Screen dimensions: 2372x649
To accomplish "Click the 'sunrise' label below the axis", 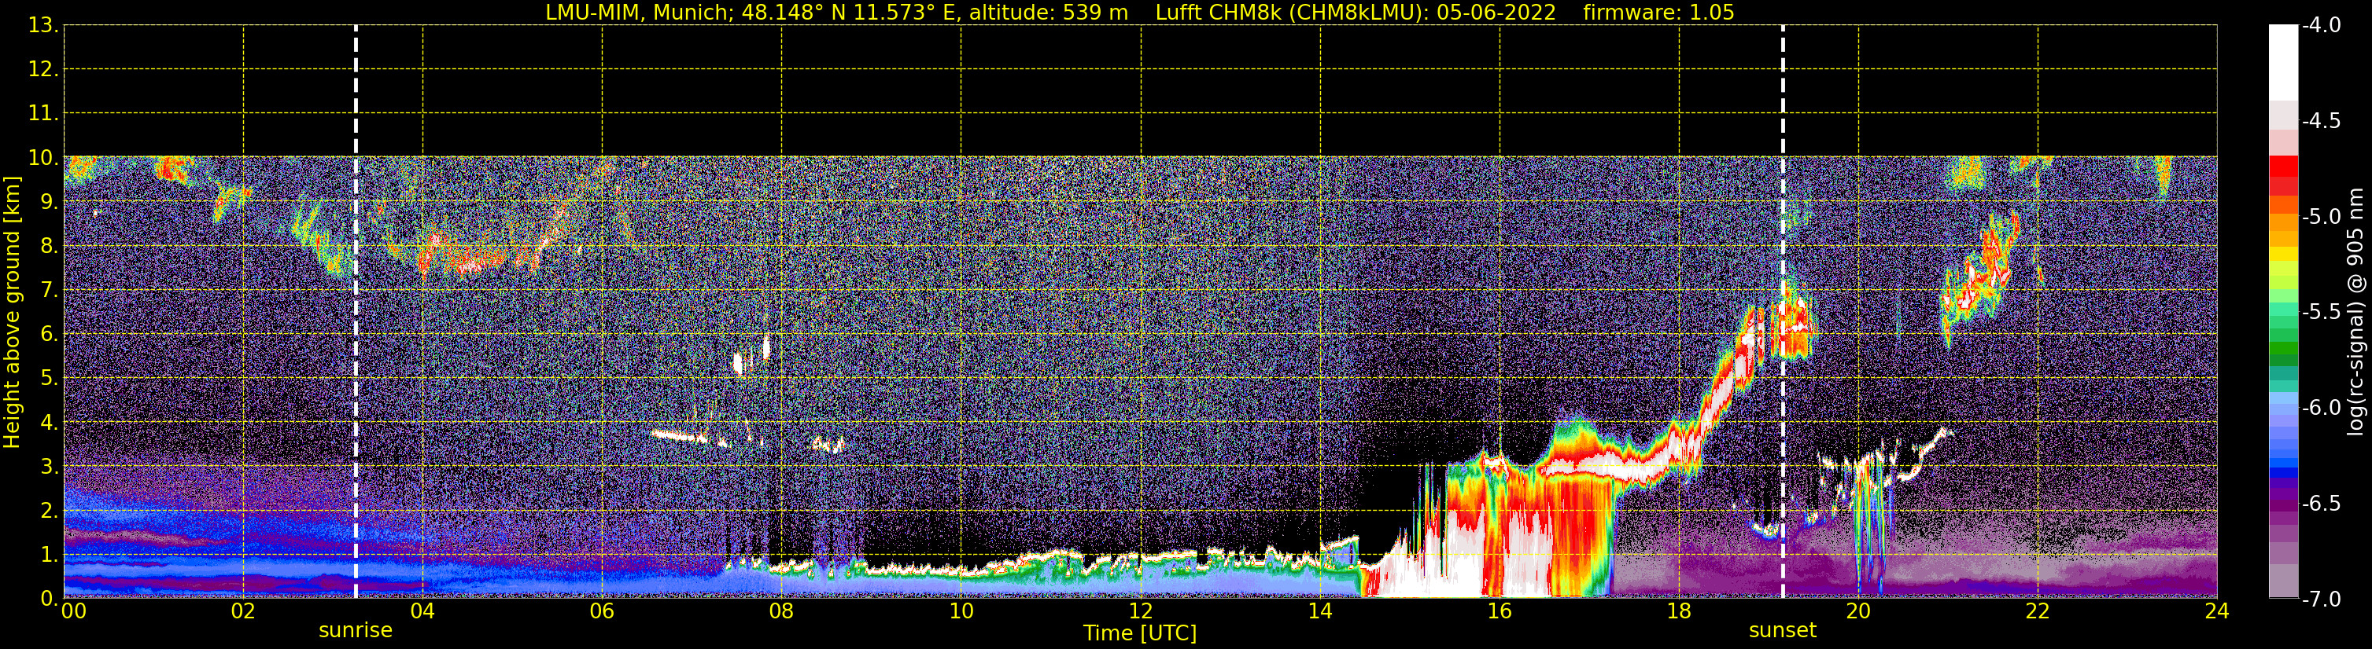I will [356, 631].
